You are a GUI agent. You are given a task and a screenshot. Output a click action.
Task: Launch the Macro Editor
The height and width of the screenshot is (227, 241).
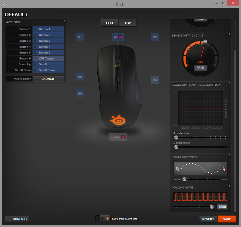click(x=48, y=79)
